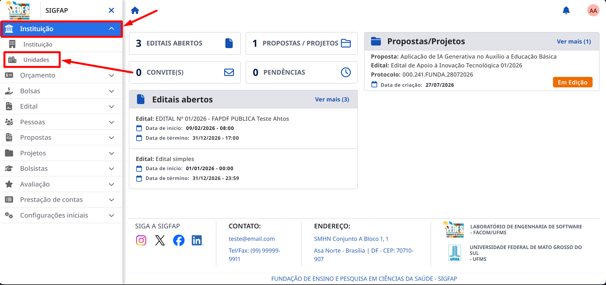Screen dimensions: 606x285
Task: Visit the SIGFAP Instagram page
Action: pos(141,240)
